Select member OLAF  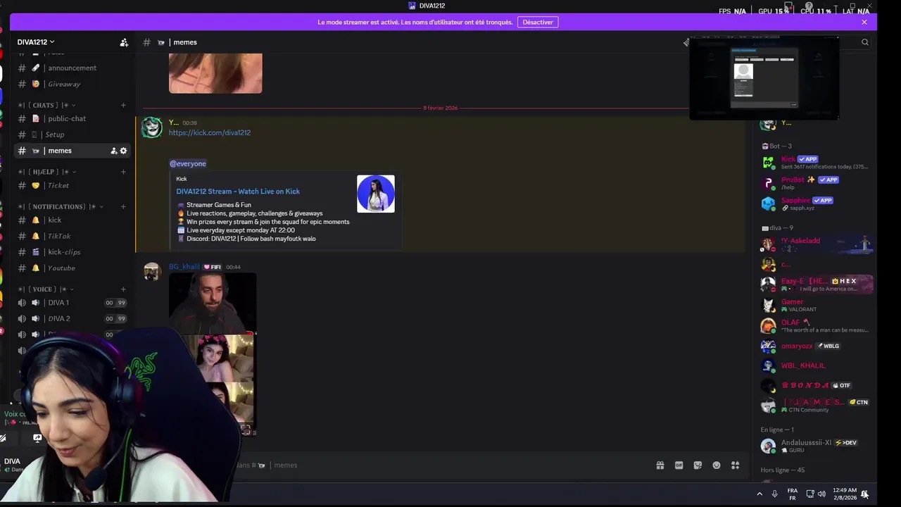pos(817,326)
